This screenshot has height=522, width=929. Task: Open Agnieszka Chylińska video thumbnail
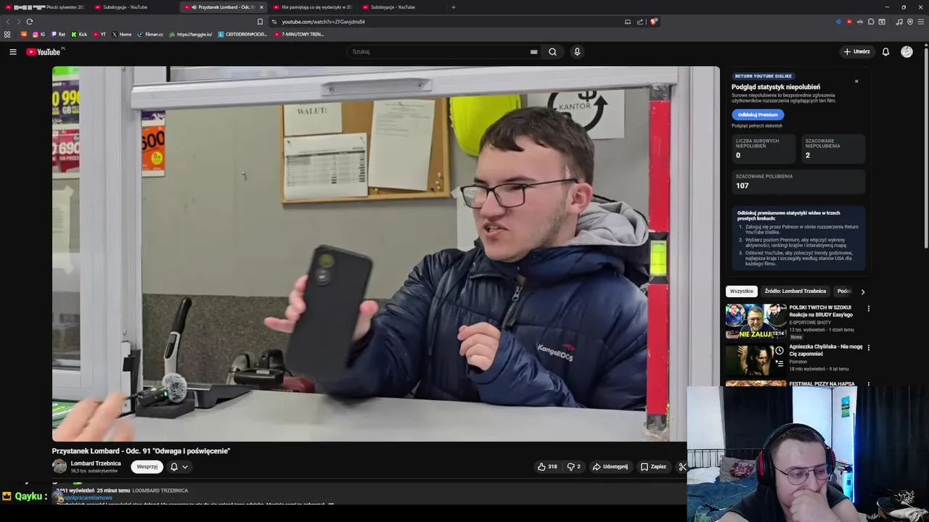[756, 360]
